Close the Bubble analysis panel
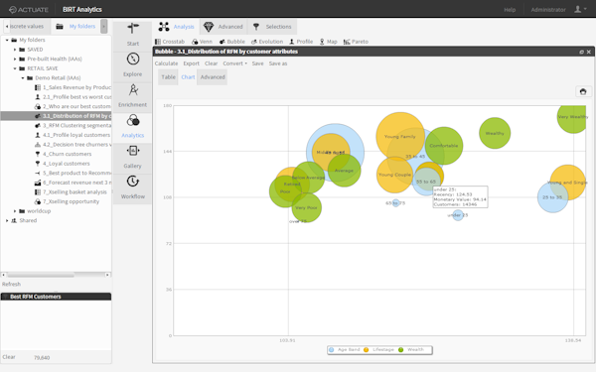596x372 pixels. (588, 52)
